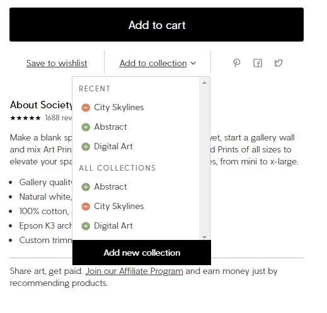Select City Skylines label in All Collections
This screenshot has height=313, width=327.
pos(119,206)
